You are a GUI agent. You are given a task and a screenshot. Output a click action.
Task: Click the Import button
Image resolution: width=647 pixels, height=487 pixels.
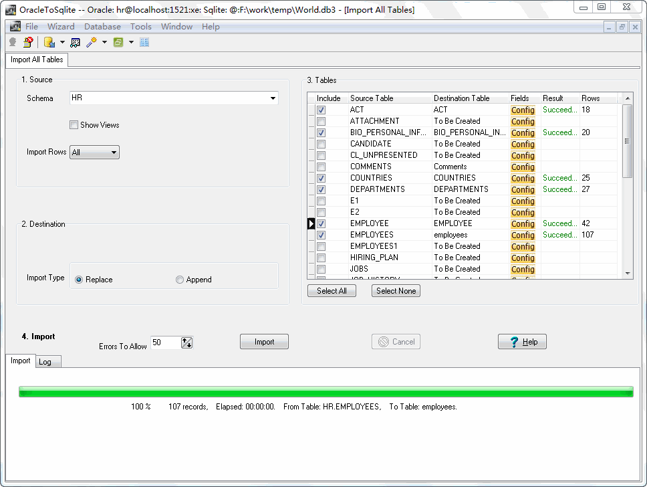pyautogui.click(x=264, y=342)
